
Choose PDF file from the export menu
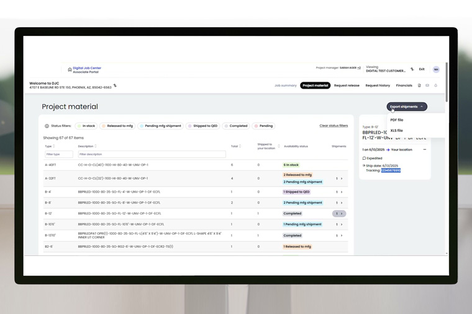tap(397, 120)
